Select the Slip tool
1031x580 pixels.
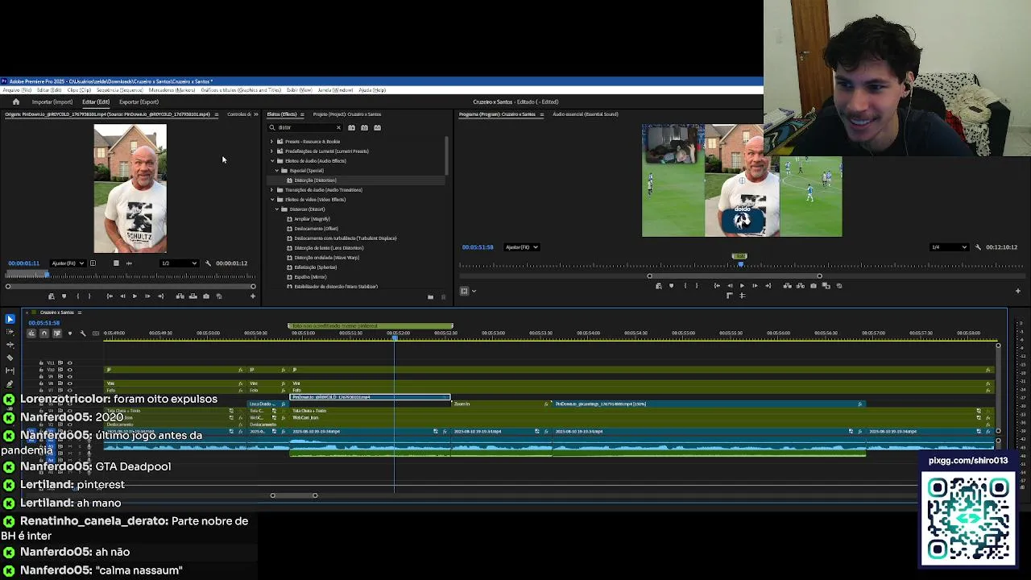(x=10, y=371)
